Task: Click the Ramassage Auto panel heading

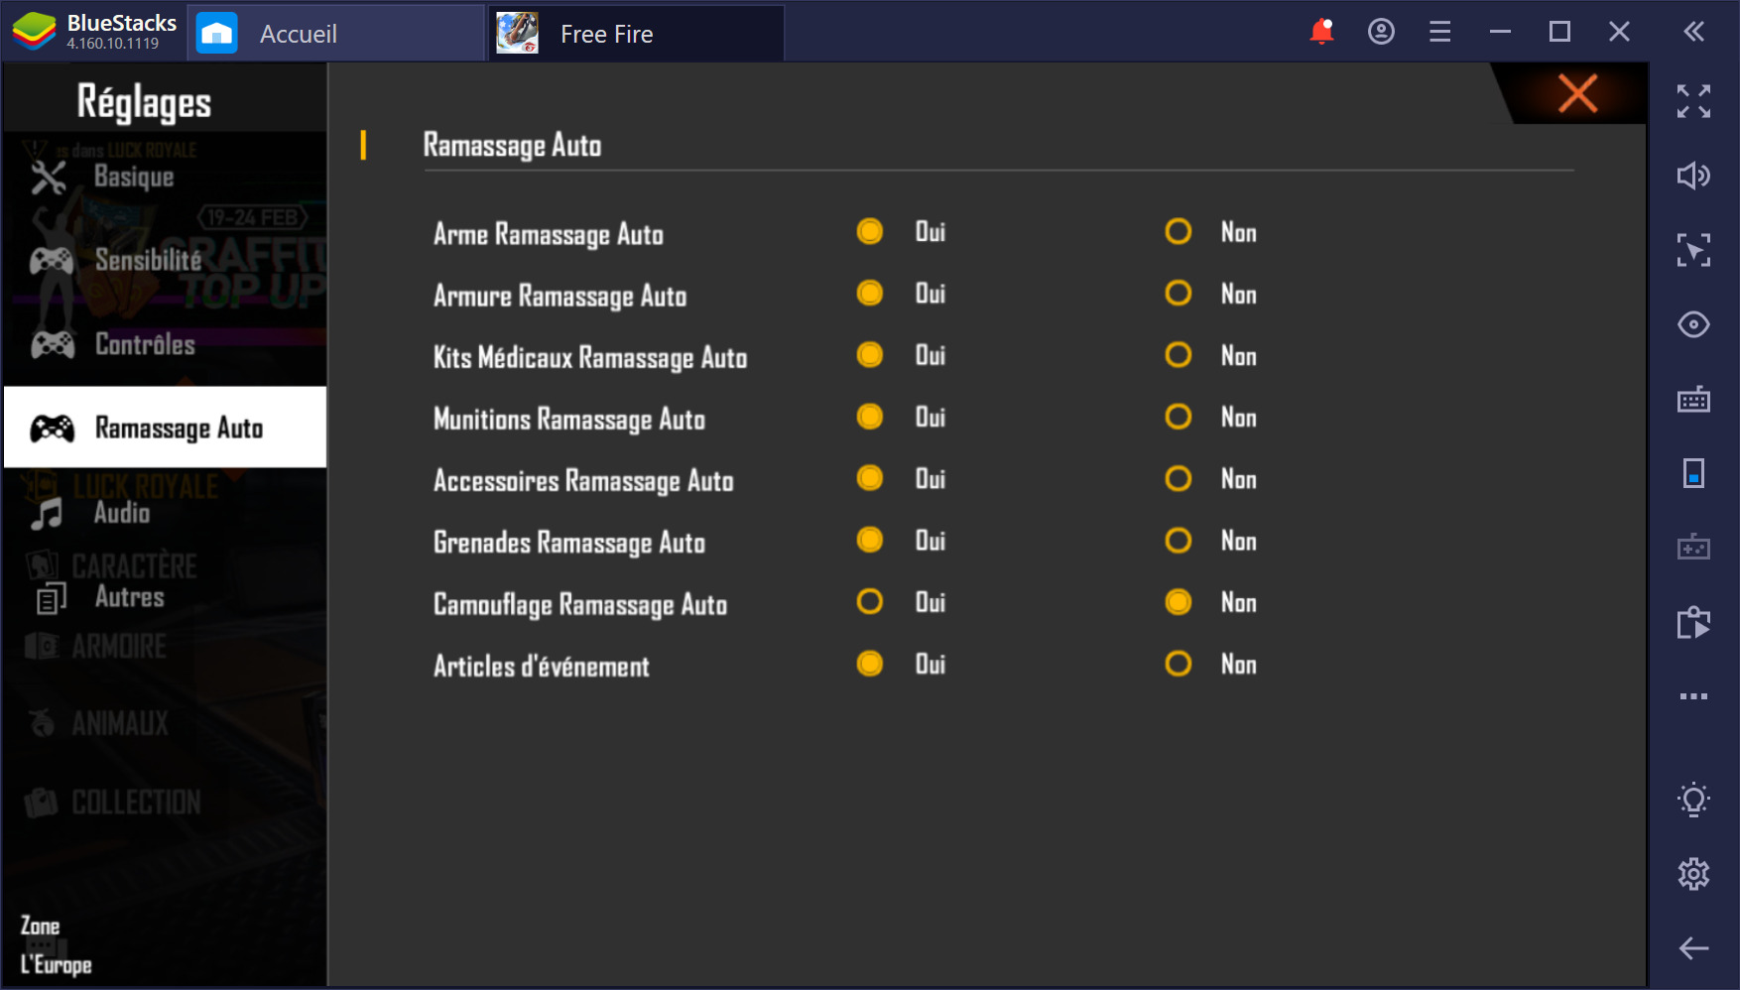Action: (x=512, y=146)
